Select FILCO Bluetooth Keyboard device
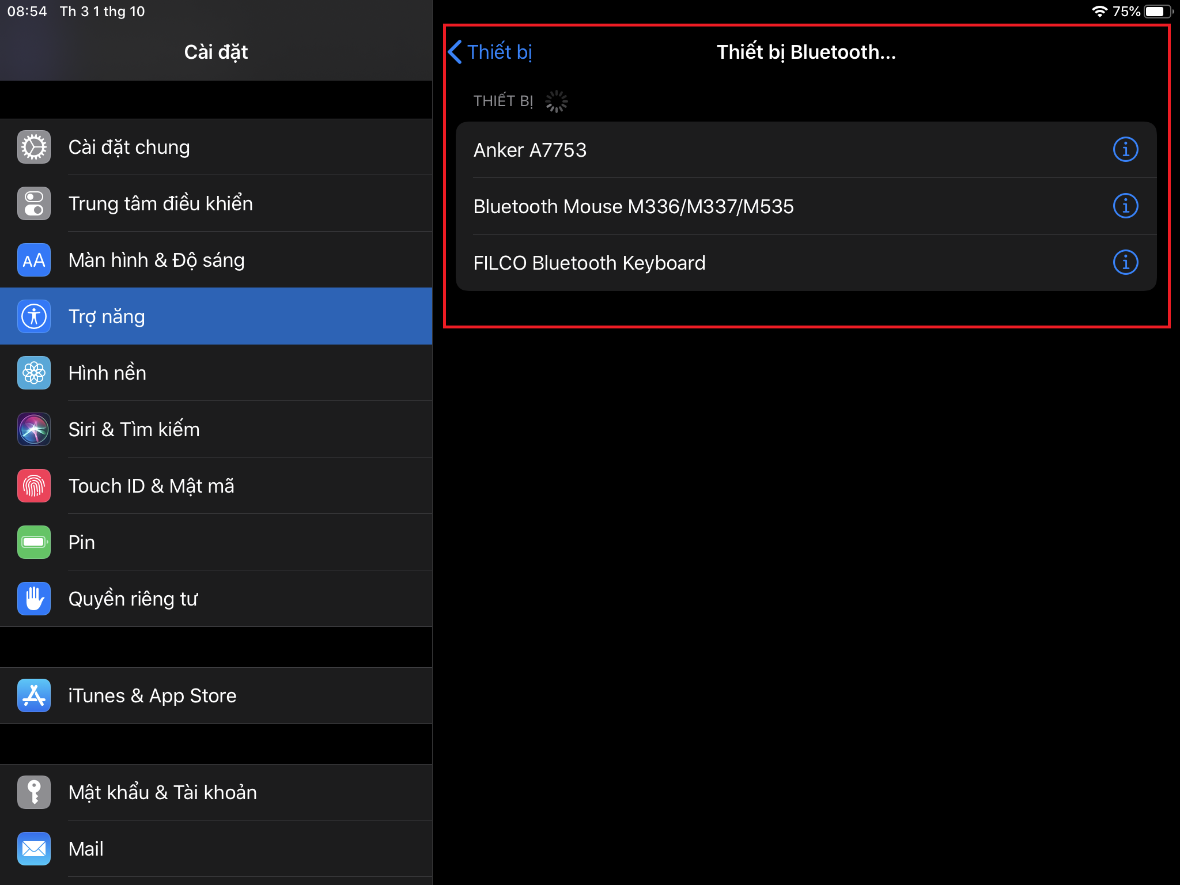The height and width of the screenshot is (885, 1180). [806, 263]
